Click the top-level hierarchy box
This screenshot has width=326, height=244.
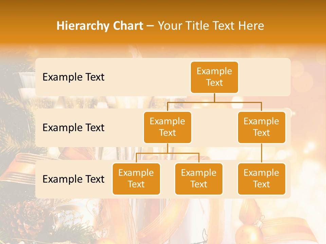coord(214,77)
